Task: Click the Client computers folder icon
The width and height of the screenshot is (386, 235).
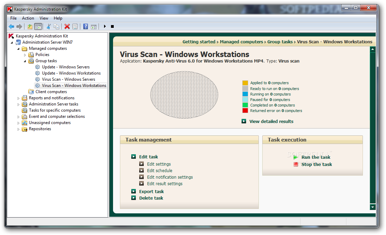Action: tap(31, 92)
